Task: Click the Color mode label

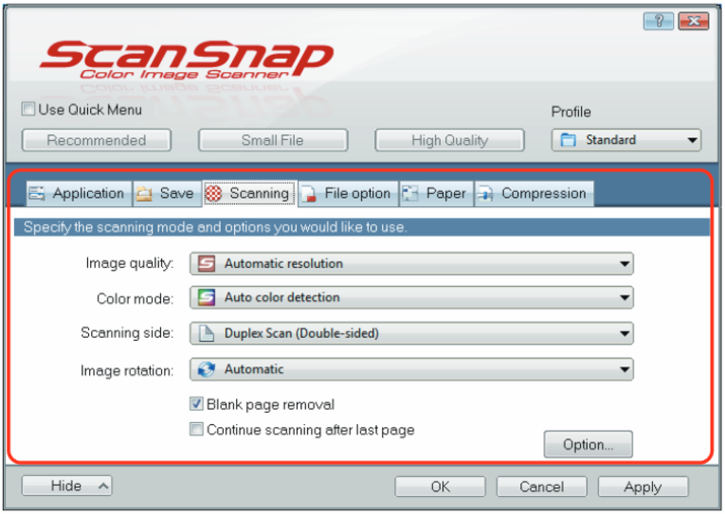Action: 135,299
